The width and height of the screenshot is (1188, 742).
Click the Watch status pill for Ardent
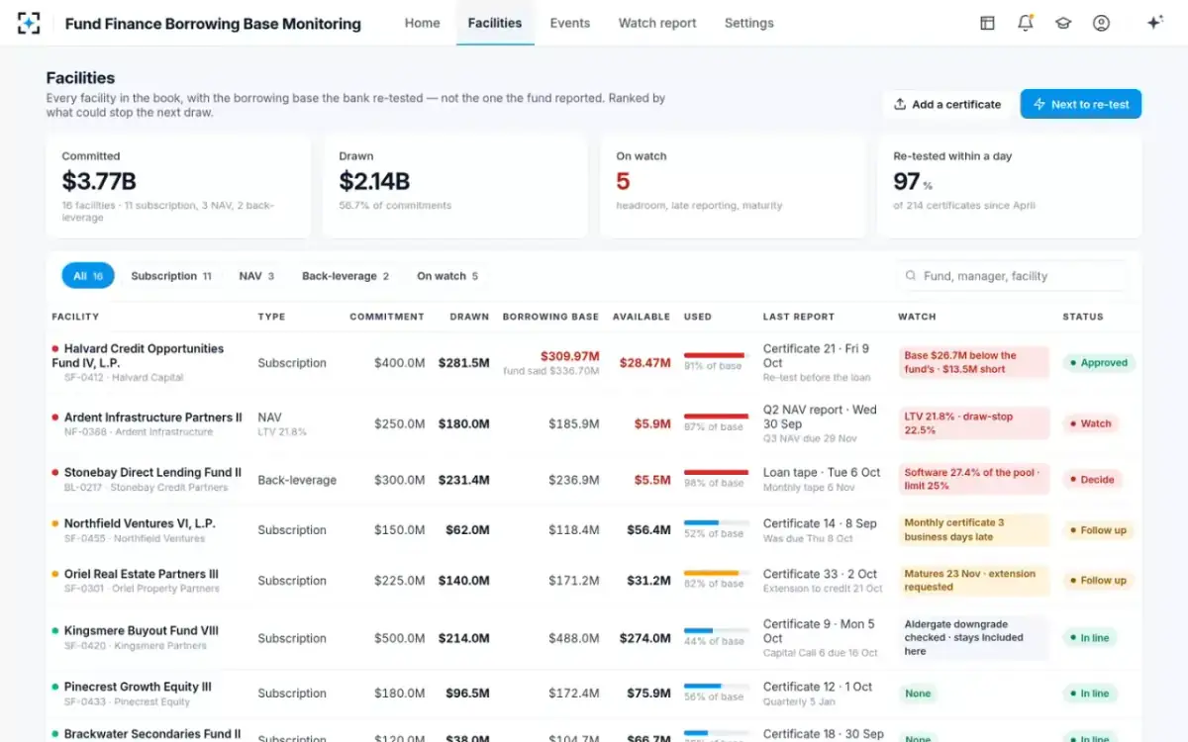coord(1089,423)
